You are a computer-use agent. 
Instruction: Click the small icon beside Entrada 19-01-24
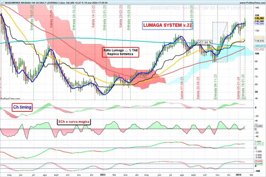245,98
